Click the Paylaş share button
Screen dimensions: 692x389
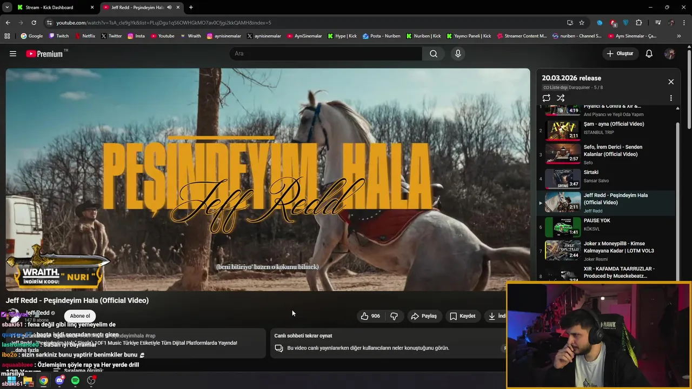[x=424, y=316]
